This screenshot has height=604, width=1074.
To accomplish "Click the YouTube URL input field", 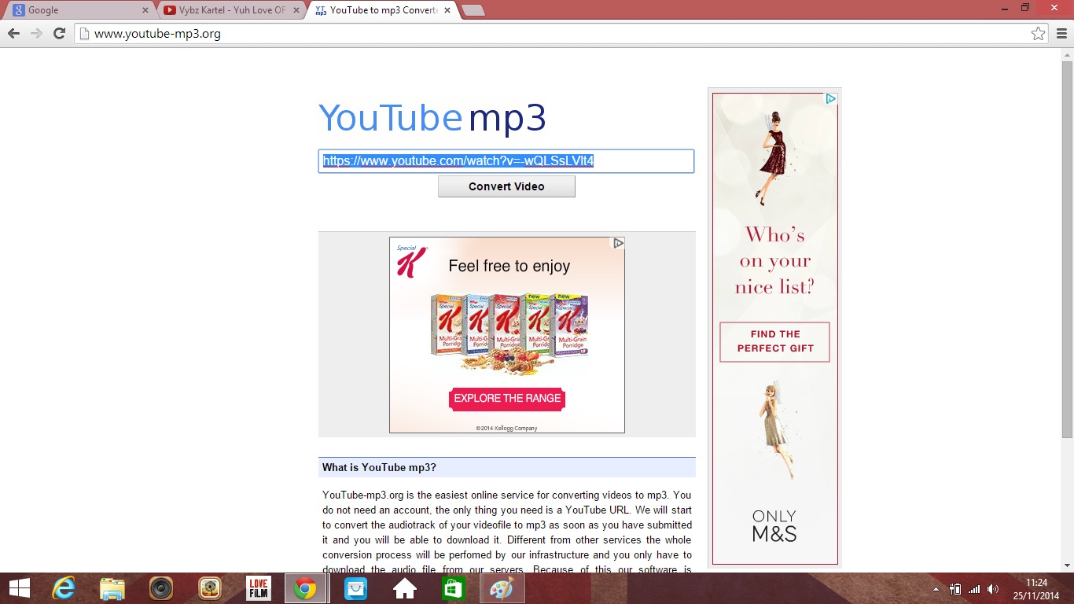I will click(x=506, y=161).
